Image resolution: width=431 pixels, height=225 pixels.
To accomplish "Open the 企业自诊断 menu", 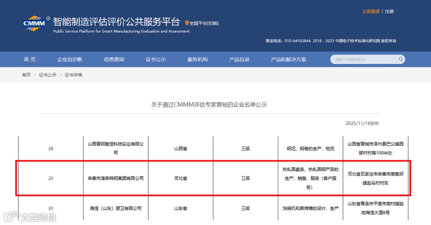I will click(x=69, y=59).
